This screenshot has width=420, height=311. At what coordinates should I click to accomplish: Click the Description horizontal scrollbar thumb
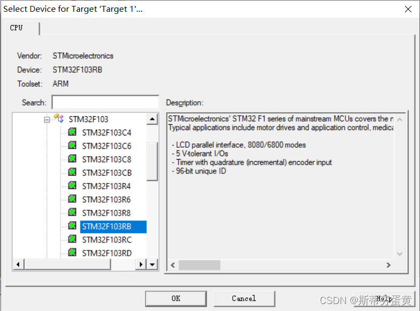tap(200, 265)
